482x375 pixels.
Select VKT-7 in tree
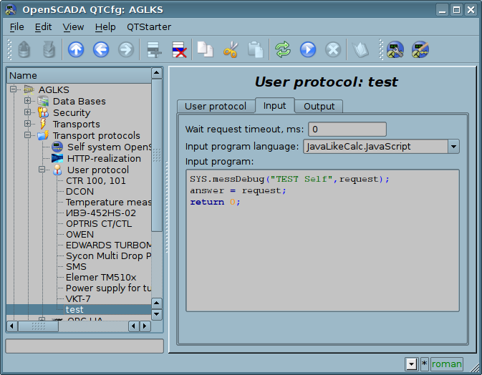coord(78,299)
